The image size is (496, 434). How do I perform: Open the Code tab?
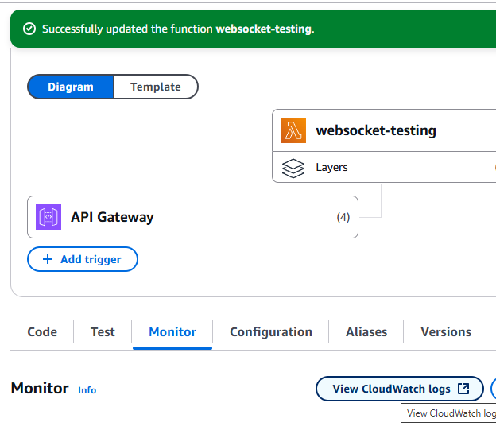click(x=42, y=331)
